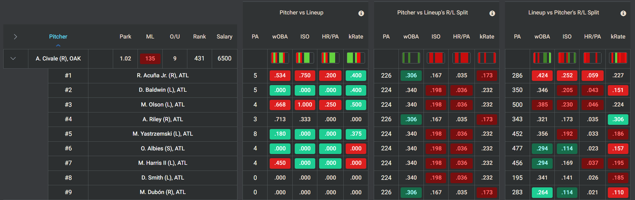Open info icon for Pitcher vs Lineup's R/L Split
Viewport: 635px width, 200px height.
click(492, 13)
